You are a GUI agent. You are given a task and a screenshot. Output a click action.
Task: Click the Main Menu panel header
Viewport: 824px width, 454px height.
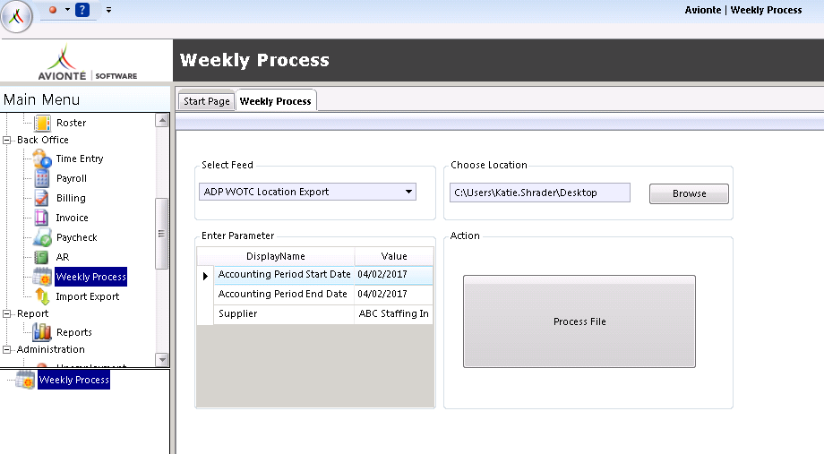85,99
